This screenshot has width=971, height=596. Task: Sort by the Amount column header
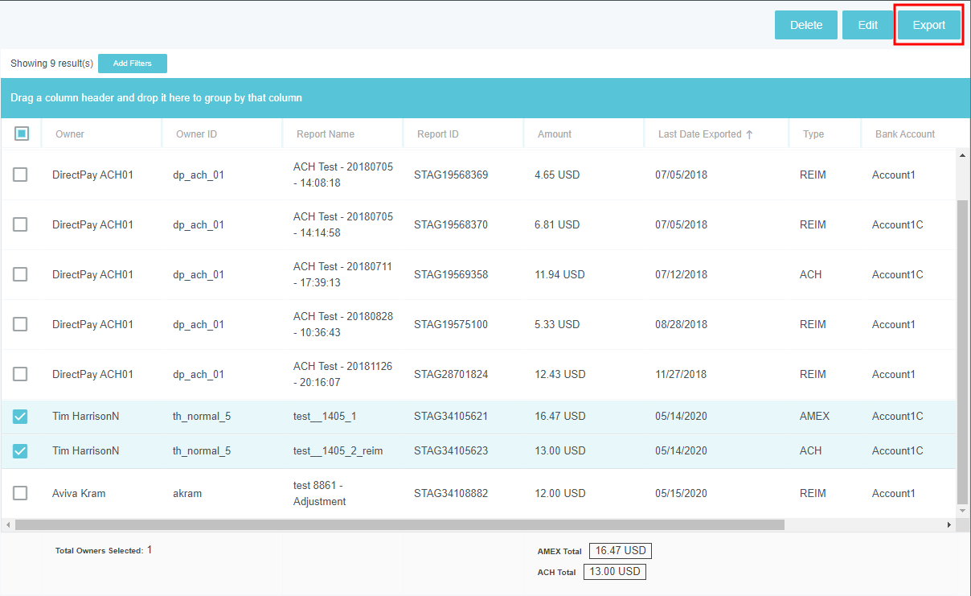point(555,134)
